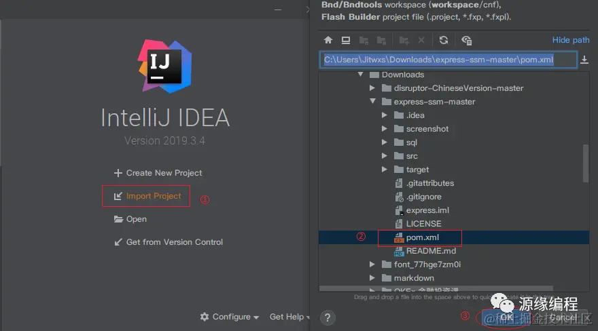Viewport: 598px width, 331px height.
Task: Select the font_77hge7zm0i folder name
Action: tap(427, 265)
